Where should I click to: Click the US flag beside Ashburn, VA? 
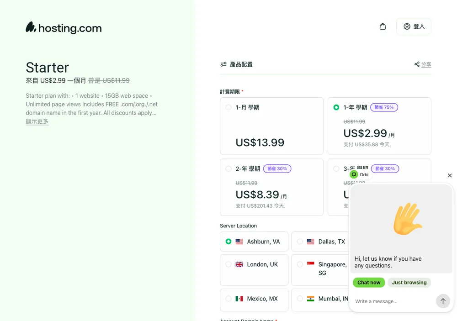[239, 242]
